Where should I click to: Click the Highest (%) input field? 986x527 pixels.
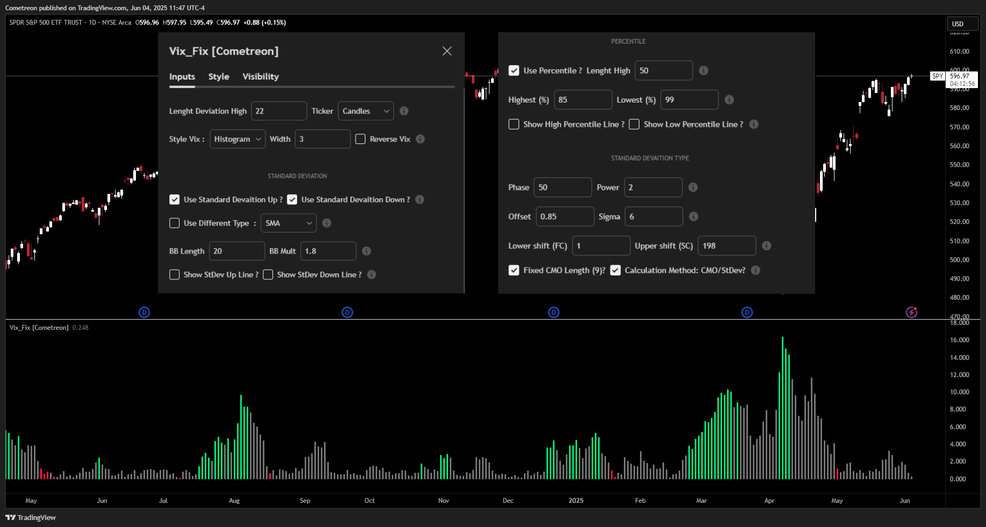(583, 99)
